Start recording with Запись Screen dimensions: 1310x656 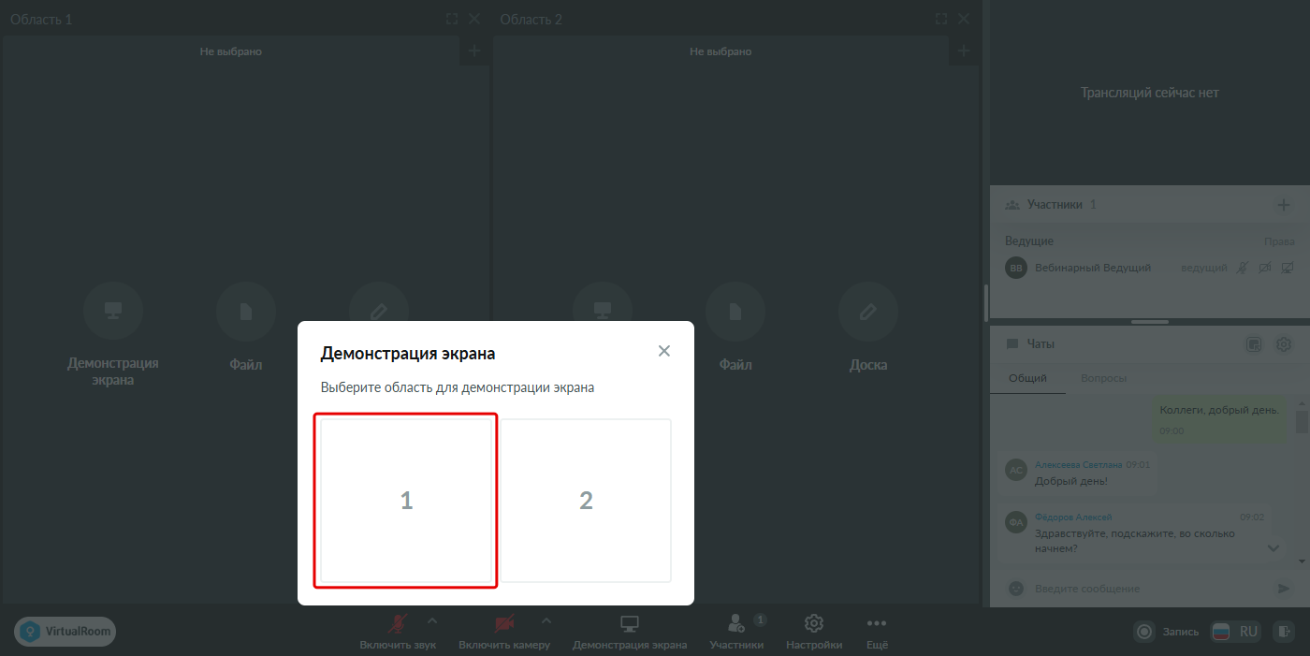[x=1167, y=632]
